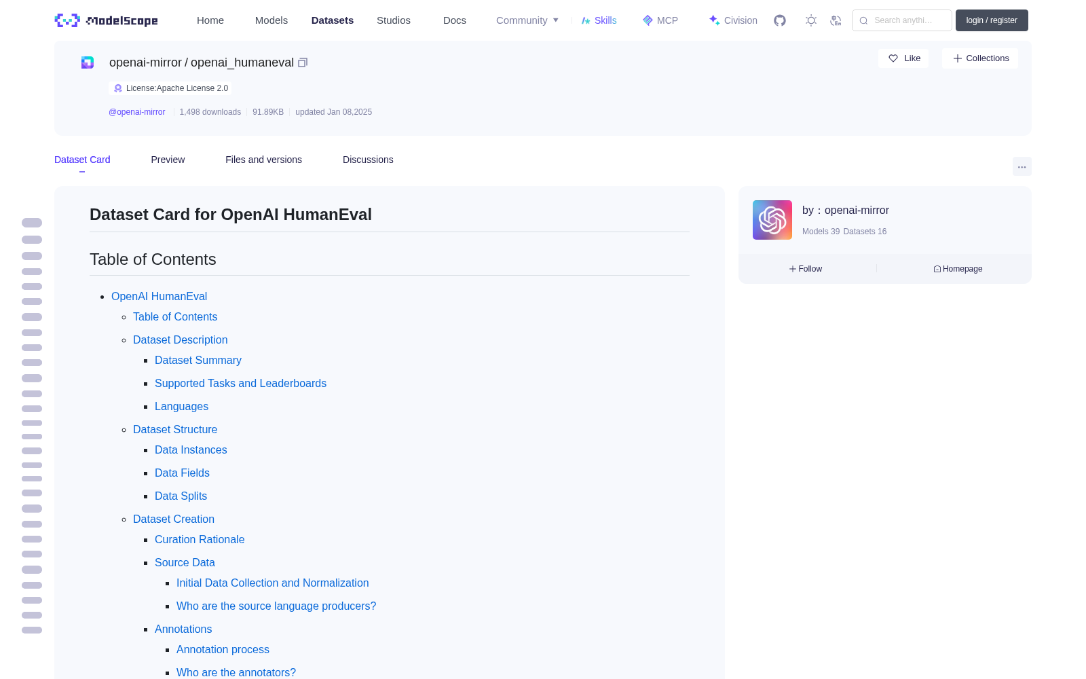Open the Studios nav item
1086x679 pixels.
394,20
